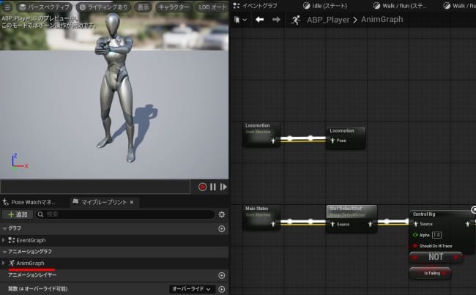Click the viewport XYZ axis gizmo
The image size is (476, 295).
[20, 162]
